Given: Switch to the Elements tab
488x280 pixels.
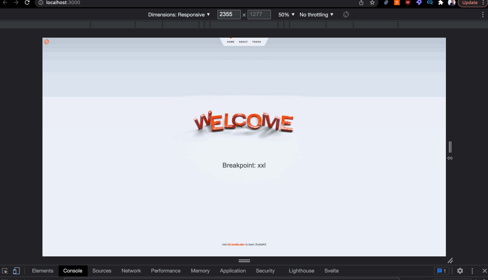Looking at the screenshot, I should (x=43, y=271).
